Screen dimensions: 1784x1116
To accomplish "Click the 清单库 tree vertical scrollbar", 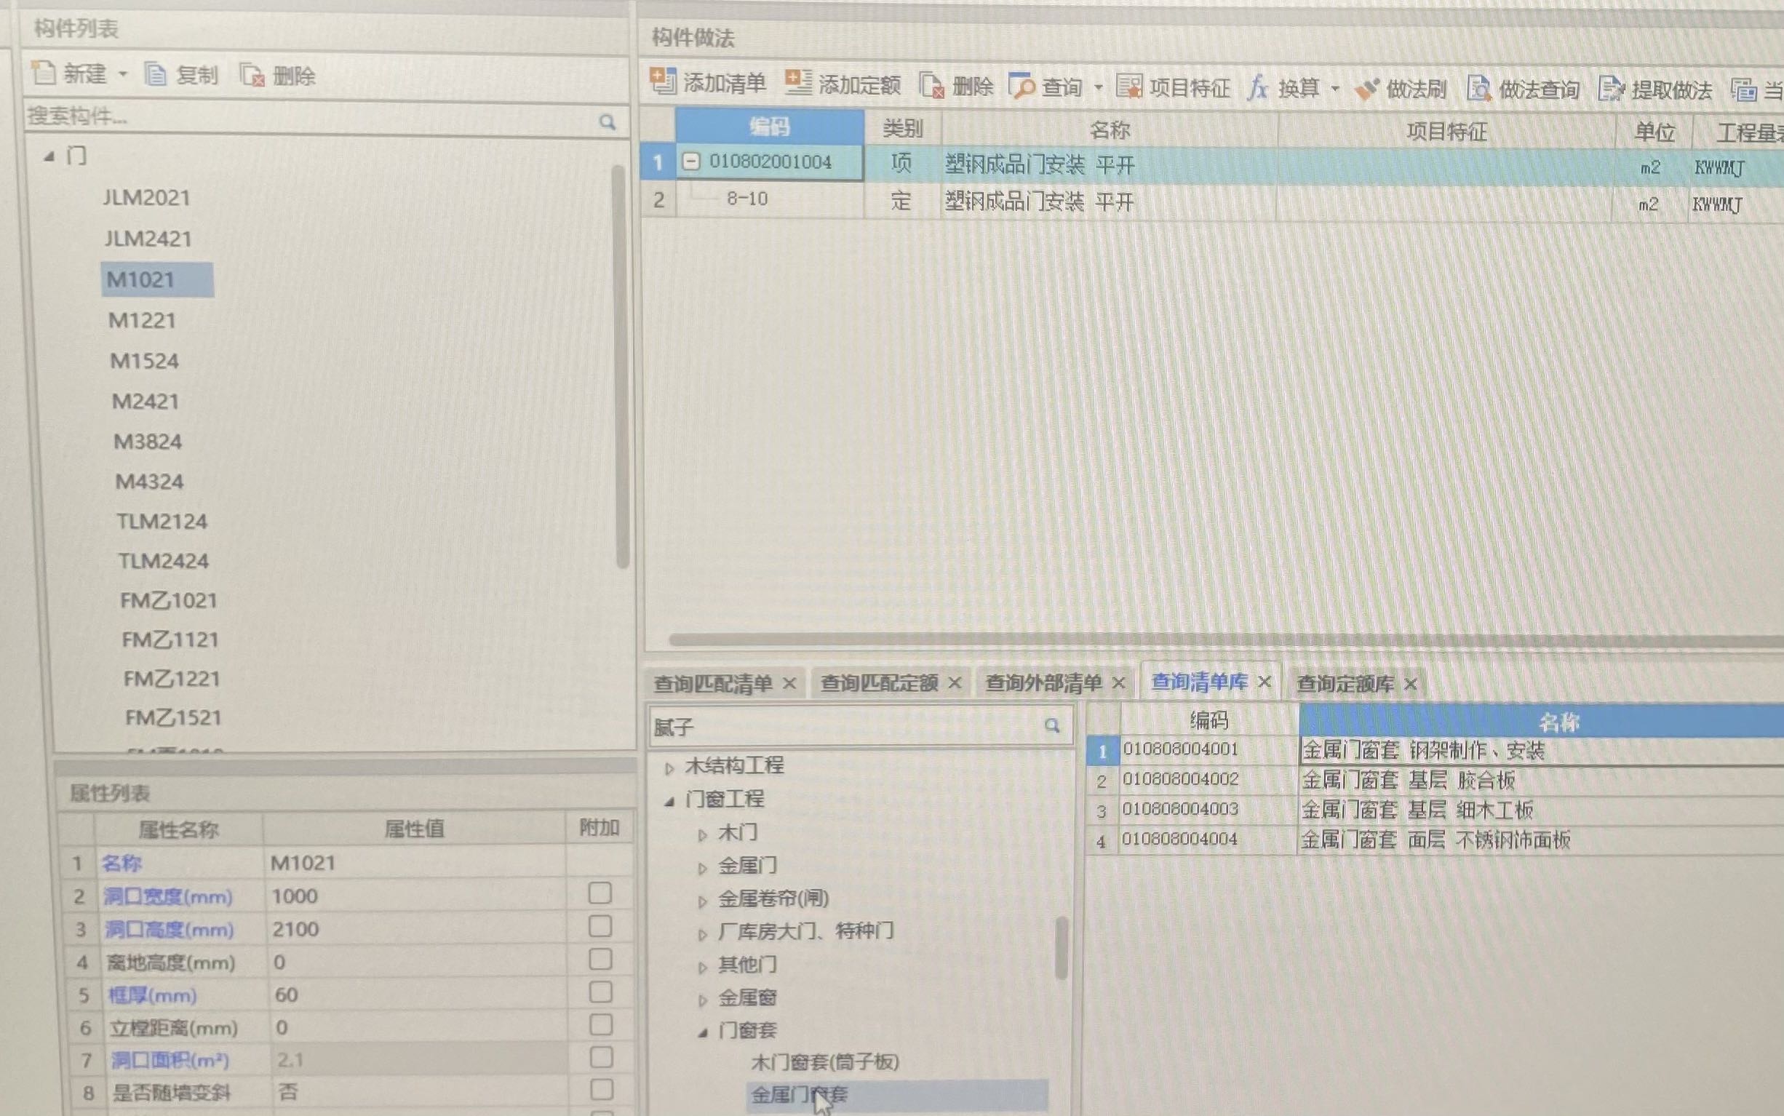I will [x=1062, y=948].
